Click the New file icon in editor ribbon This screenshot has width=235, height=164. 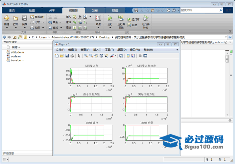point(7,18)
